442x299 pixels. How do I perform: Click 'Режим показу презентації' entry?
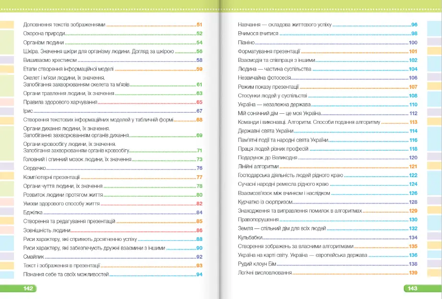point(268,87)
